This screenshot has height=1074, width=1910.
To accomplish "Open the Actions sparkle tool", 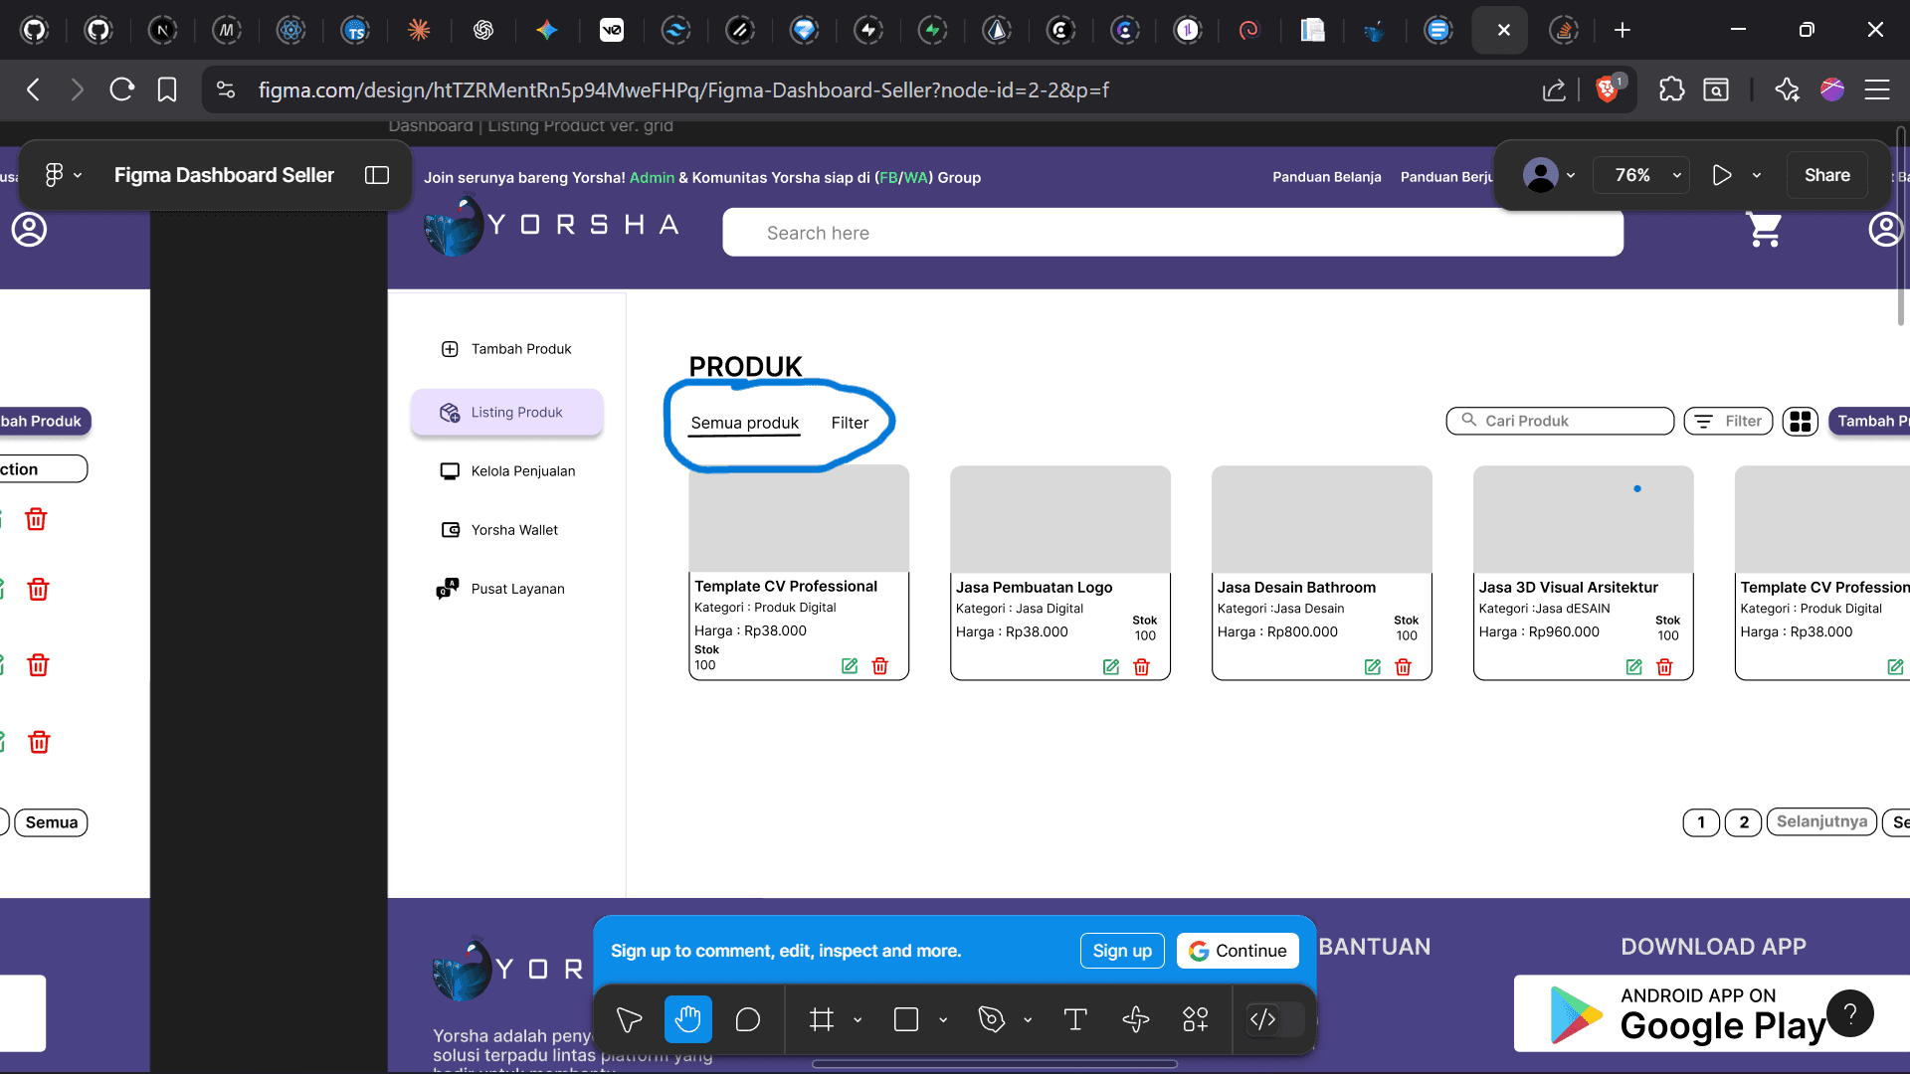I will coord(1135,1019).
